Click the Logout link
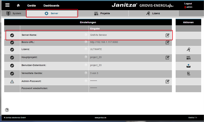 coord(188,4)
